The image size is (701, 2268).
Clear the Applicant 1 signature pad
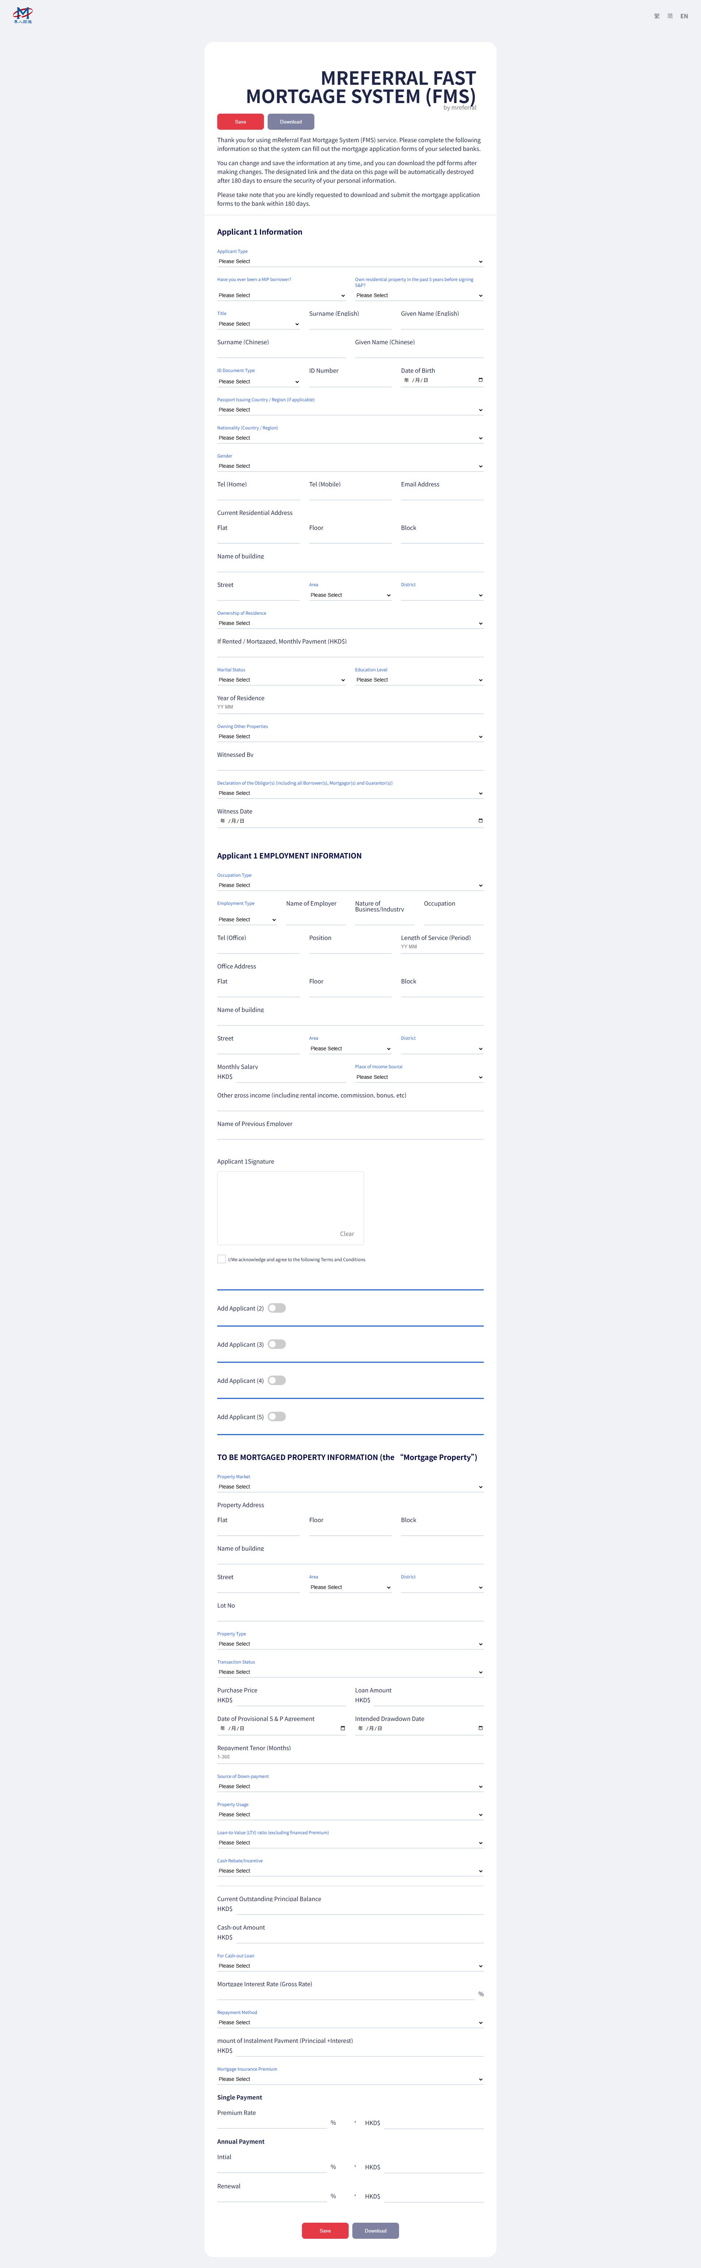(x=346, y=1233)
